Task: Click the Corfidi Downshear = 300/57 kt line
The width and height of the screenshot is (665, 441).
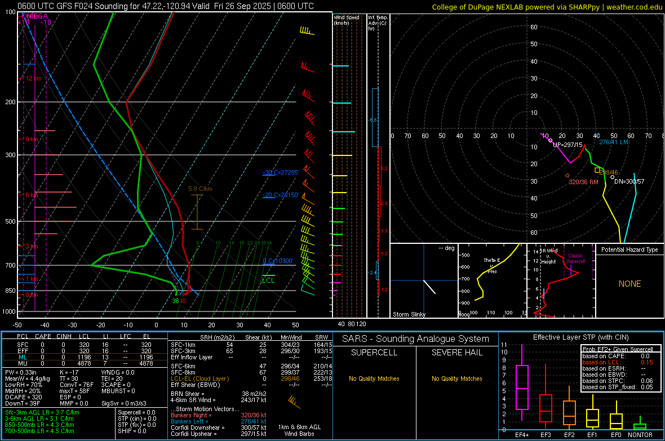Action: pyautogui.click(x=219, y=427)
